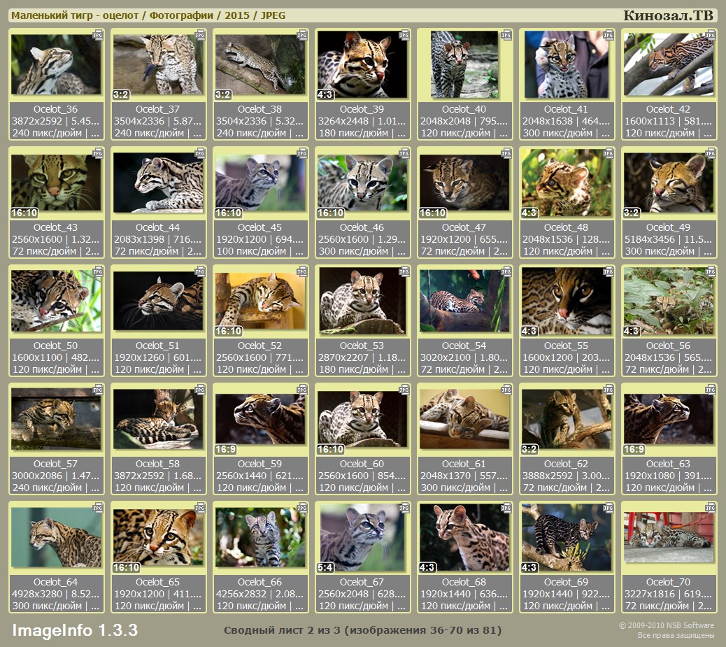Click the 'Сводный лист 2 из 3' footer text
The height and width of the screenshot is (647, 726).
(362, 630)
